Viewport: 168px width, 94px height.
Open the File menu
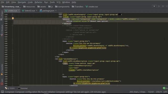tap(2, 2)
